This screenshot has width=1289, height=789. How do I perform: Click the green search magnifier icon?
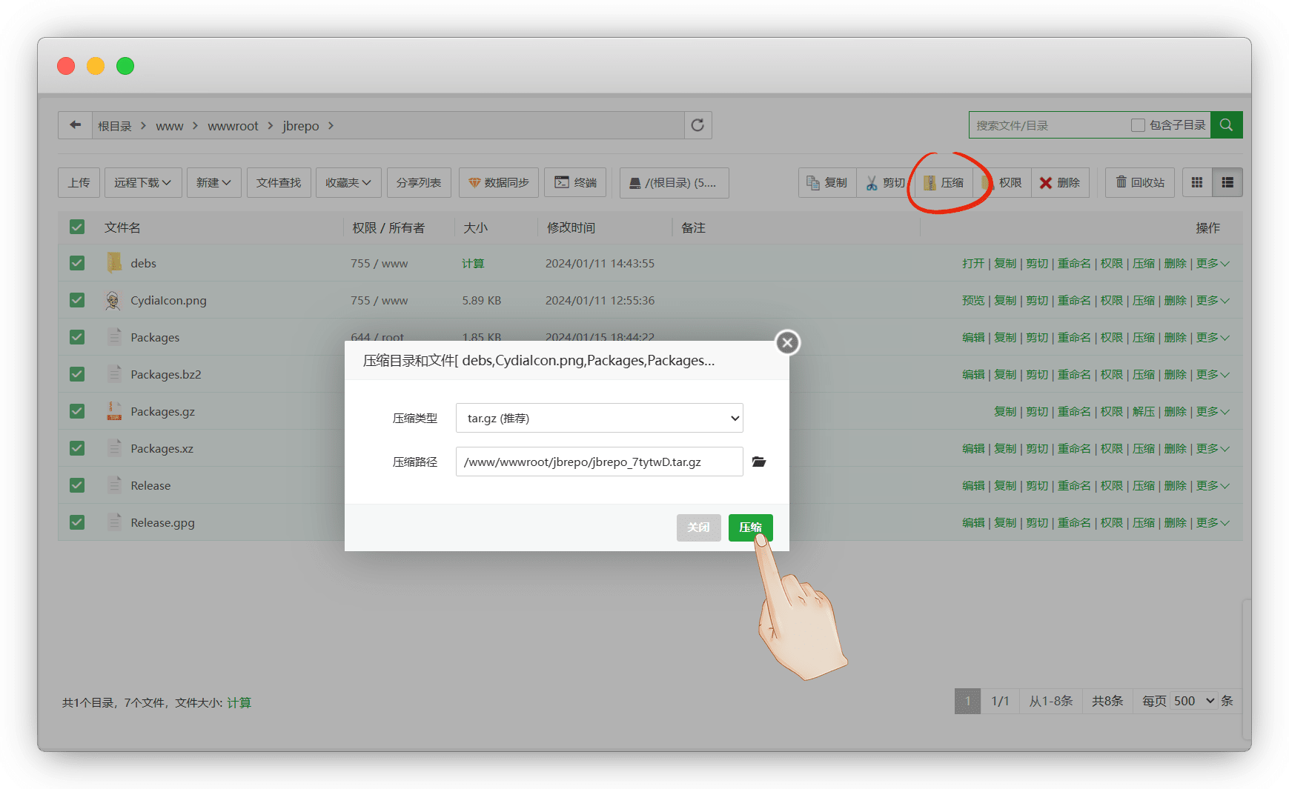(1226, 125)
